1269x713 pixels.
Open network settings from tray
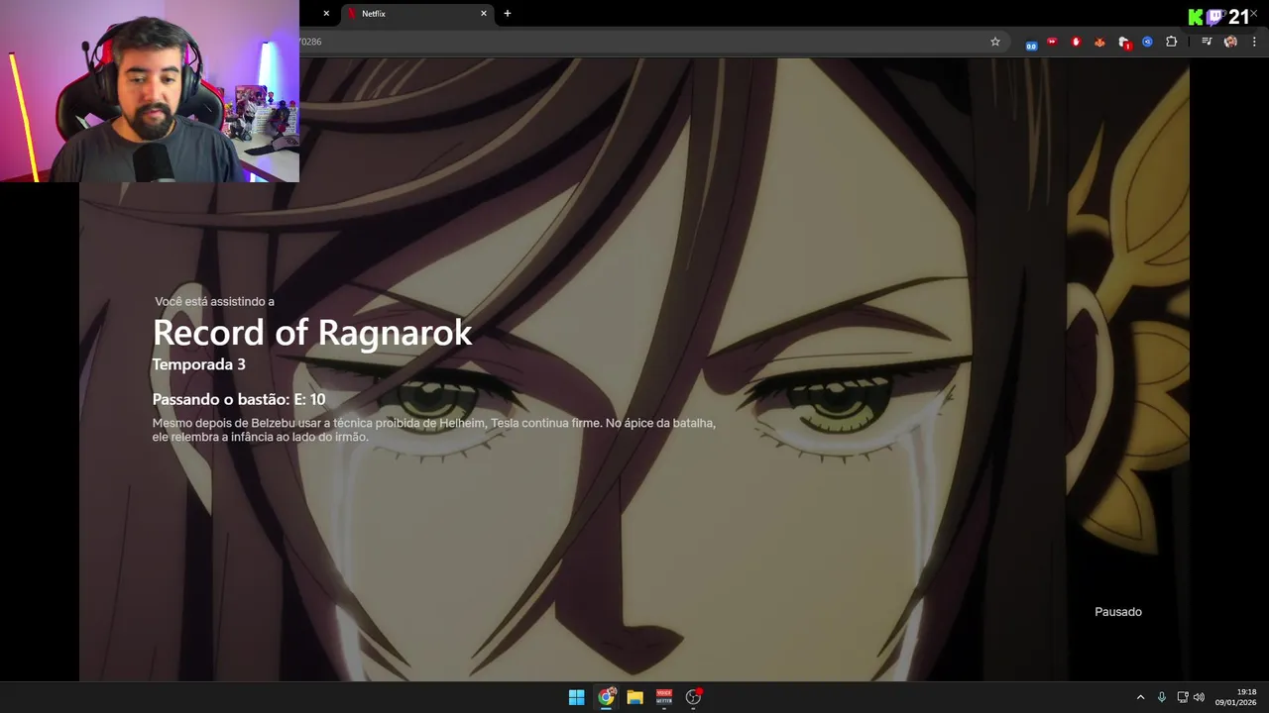(x=1183, y=697)
